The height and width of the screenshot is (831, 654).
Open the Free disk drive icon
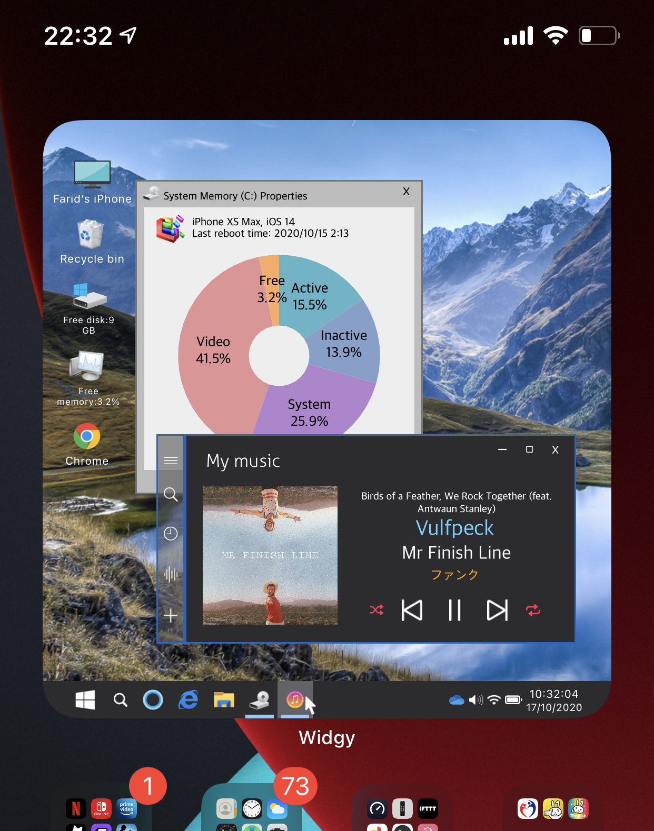tap(90, 296)
